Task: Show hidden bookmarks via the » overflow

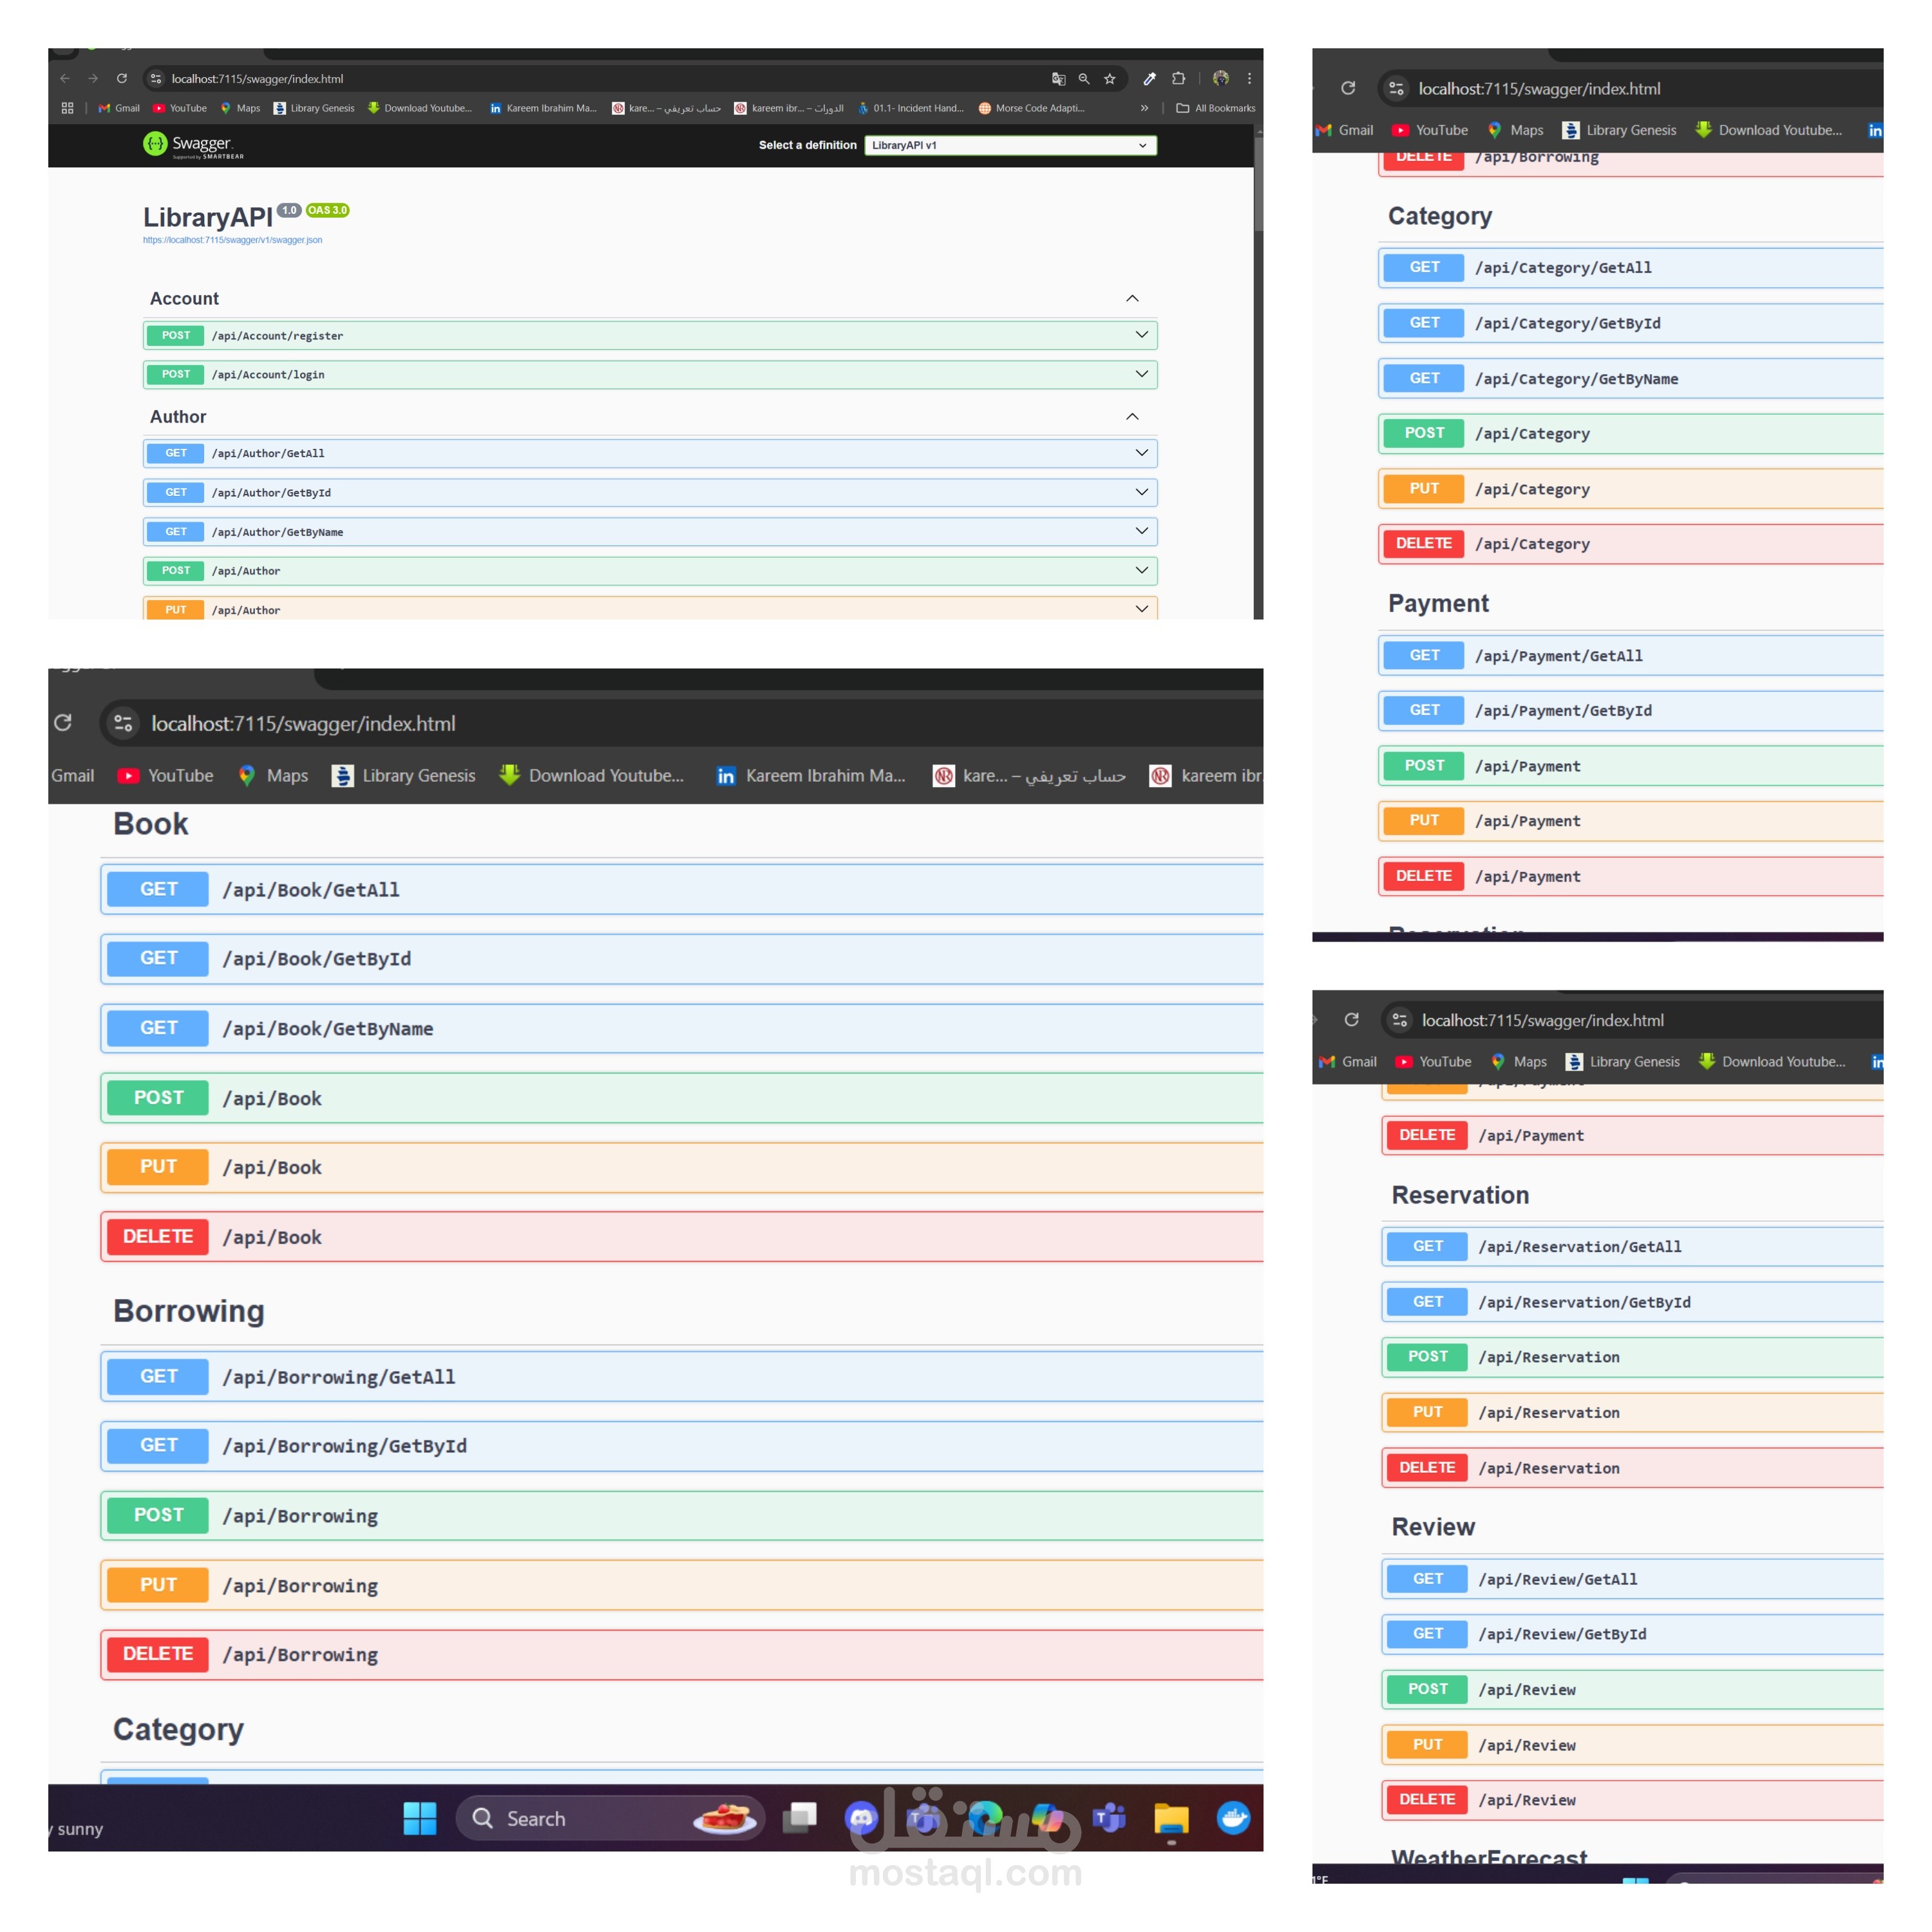Action: 1144,108
